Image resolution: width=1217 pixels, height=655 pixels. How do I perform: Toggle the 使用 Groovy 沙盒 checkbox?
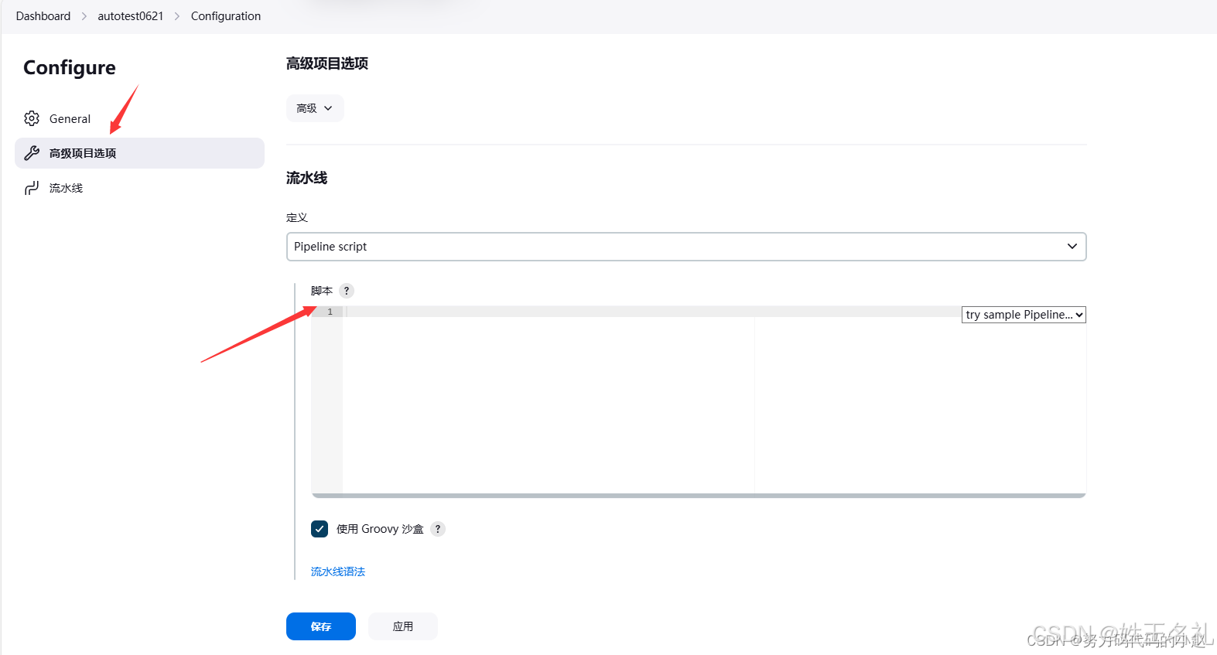pyautogui.click(x=320, y=529)
